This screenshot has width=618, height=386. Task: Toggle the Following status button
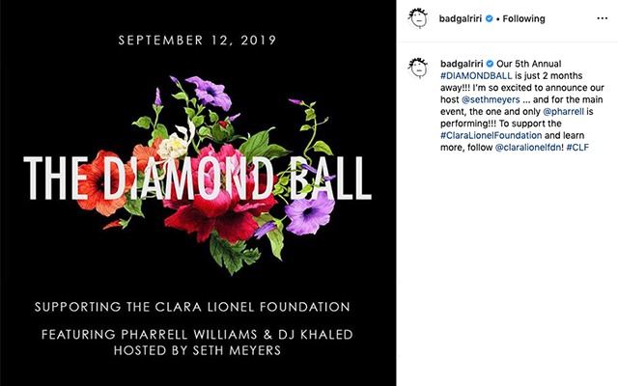523,18
